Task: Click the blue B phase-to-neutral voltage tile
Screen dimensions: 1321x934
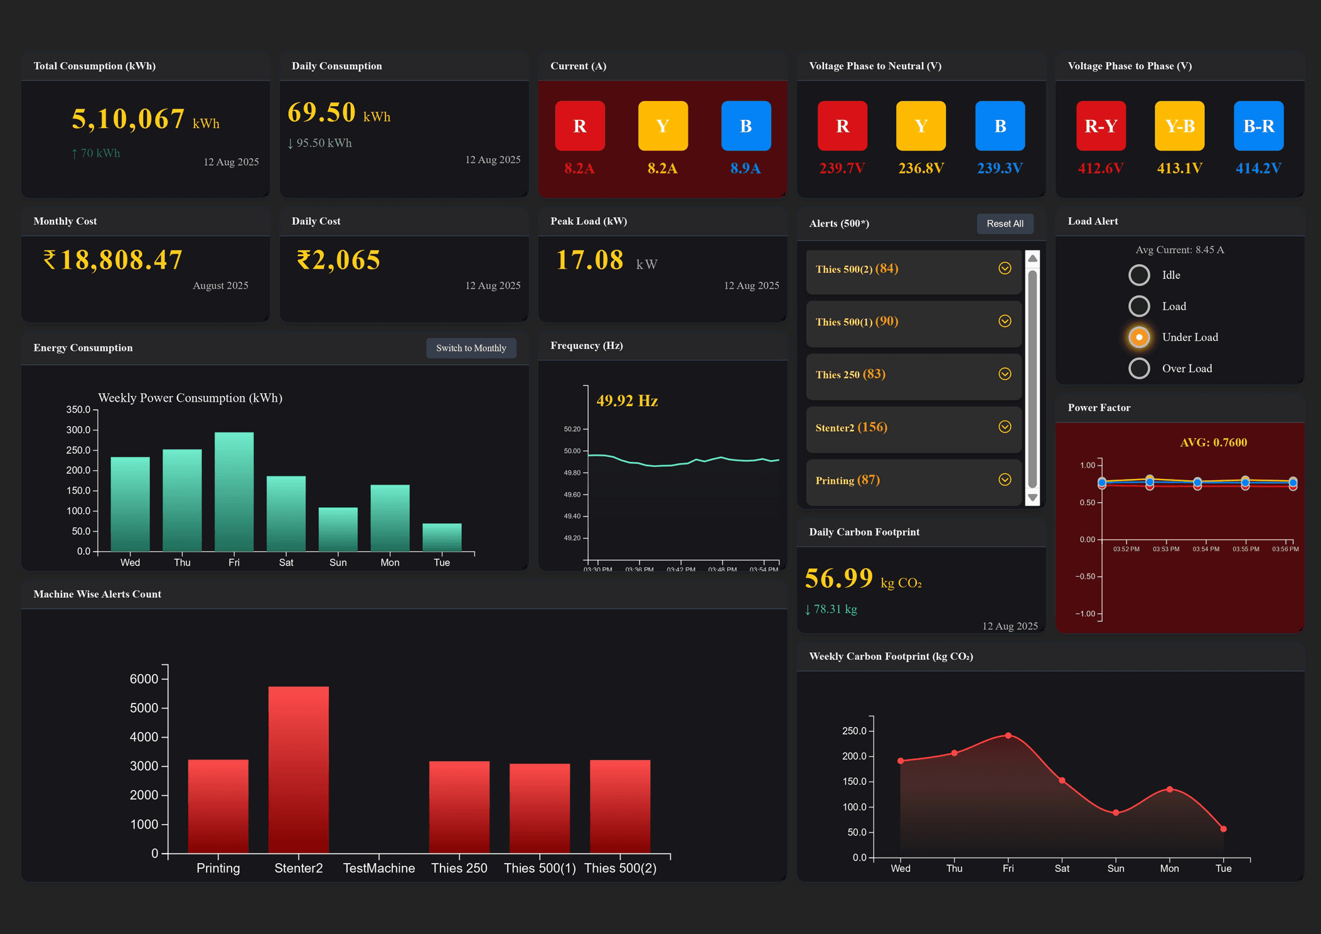Action: [1000, 126]
